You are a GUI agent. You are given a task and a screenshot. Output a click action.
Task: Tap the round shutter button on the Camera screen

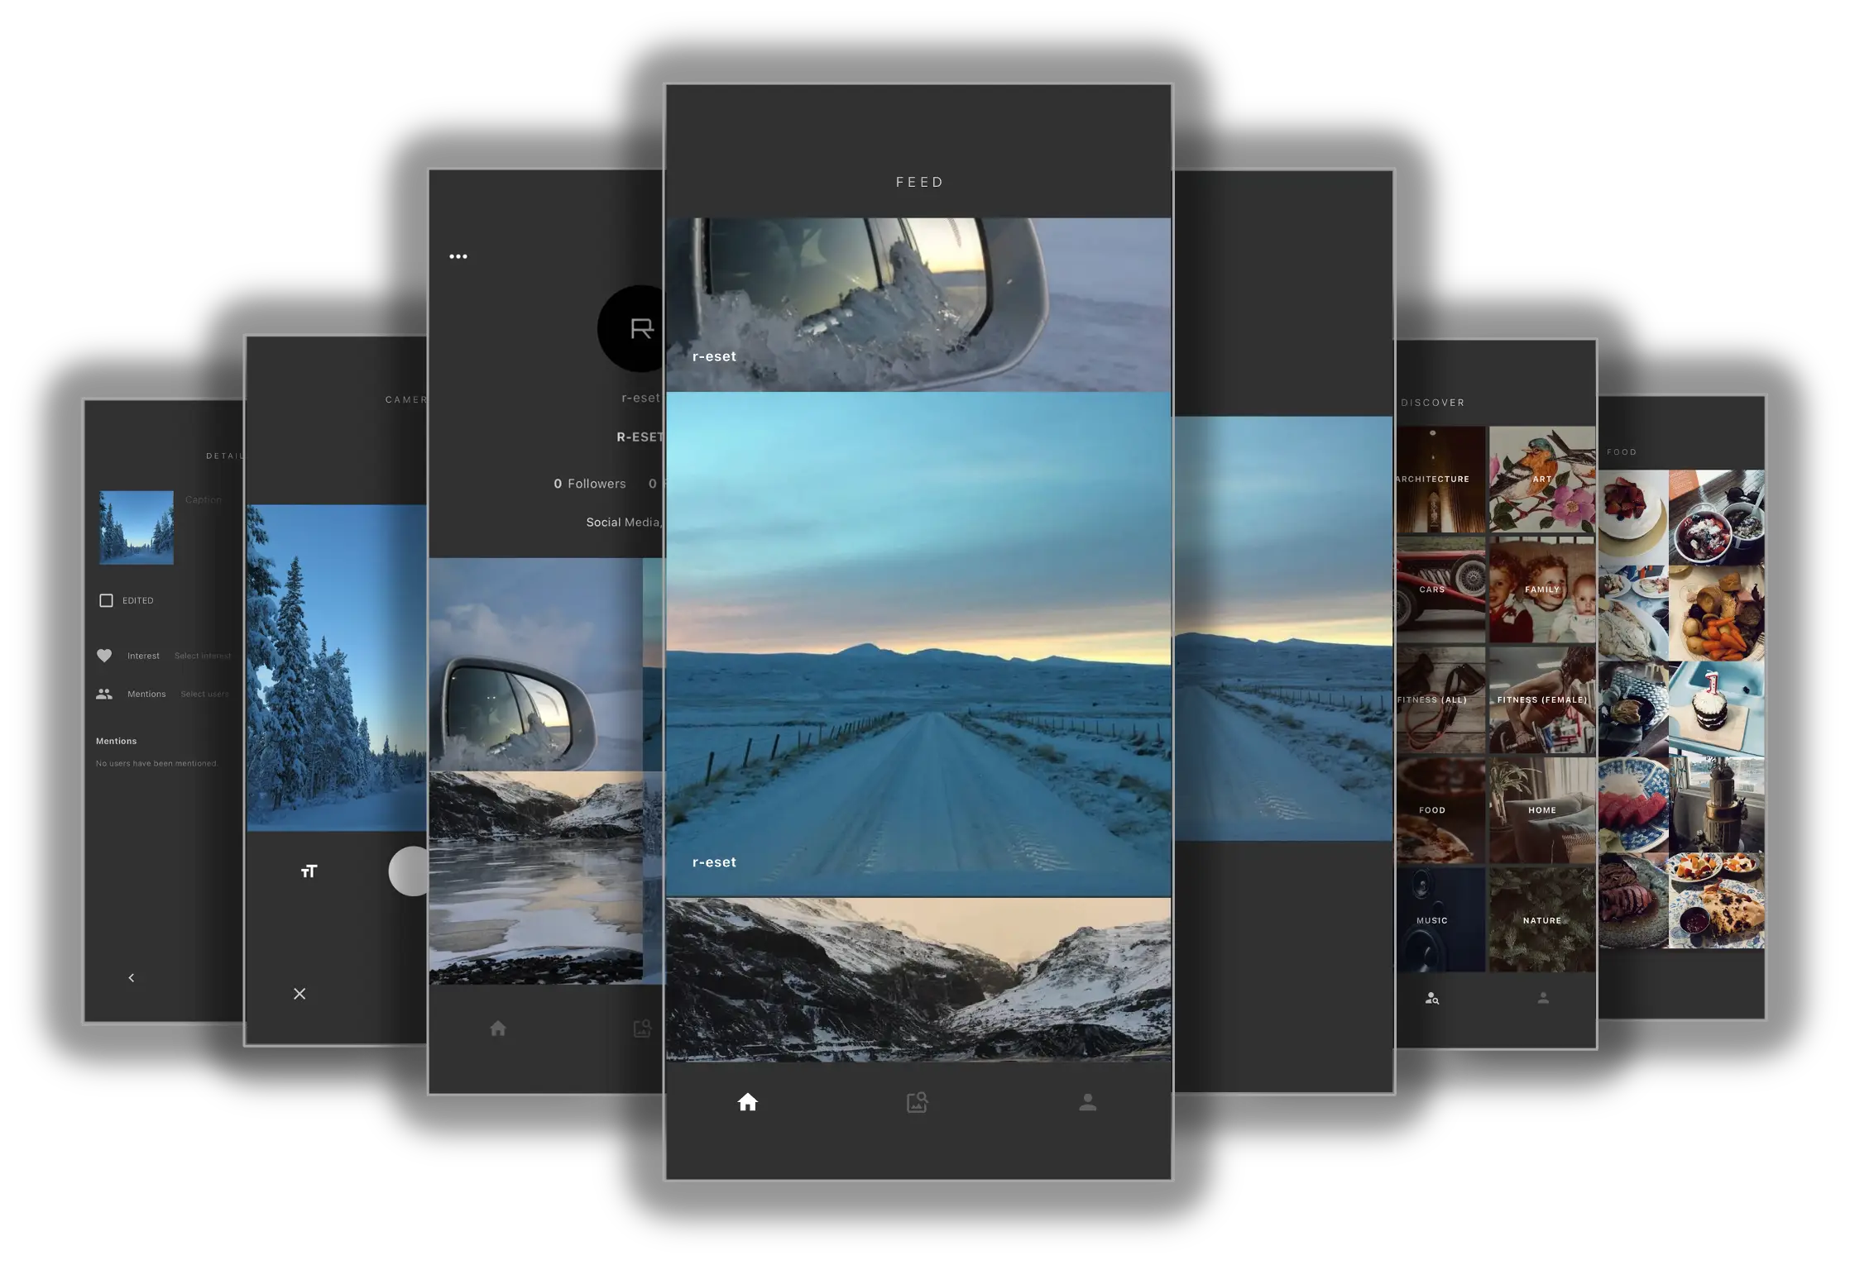[x=408, y=871]
